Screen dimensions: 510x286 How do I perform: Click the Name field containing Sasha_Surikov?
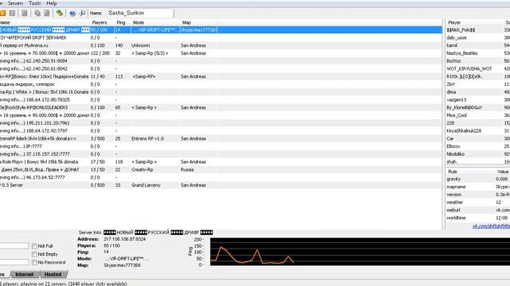[140, 13]
